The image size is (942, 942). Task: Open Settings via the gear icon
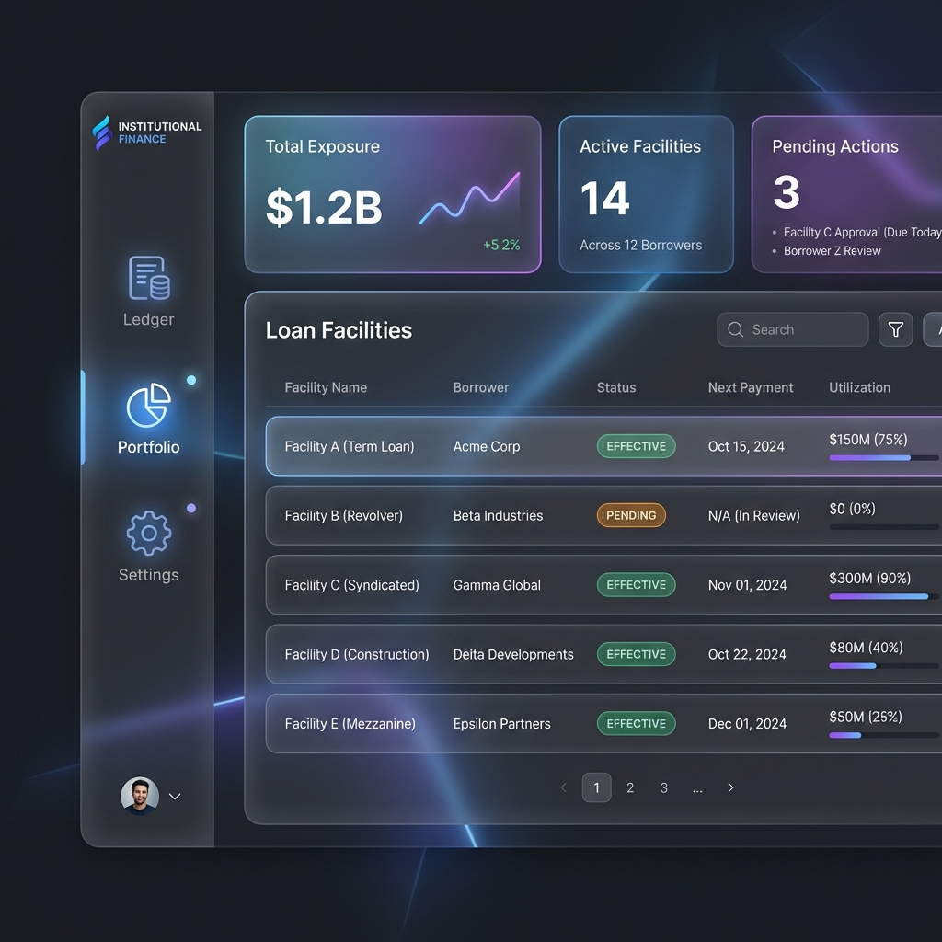pos(147,534)
